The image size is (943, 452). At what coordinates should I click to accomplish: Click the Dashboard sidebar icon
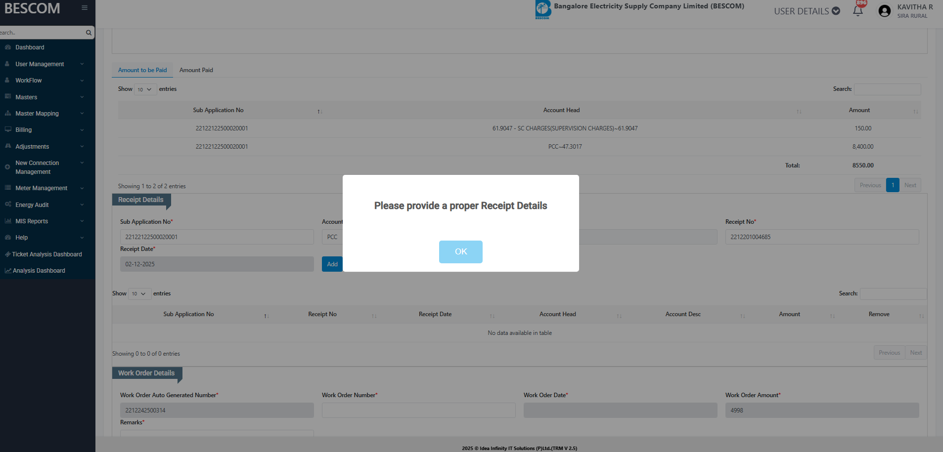click(8, 47)
